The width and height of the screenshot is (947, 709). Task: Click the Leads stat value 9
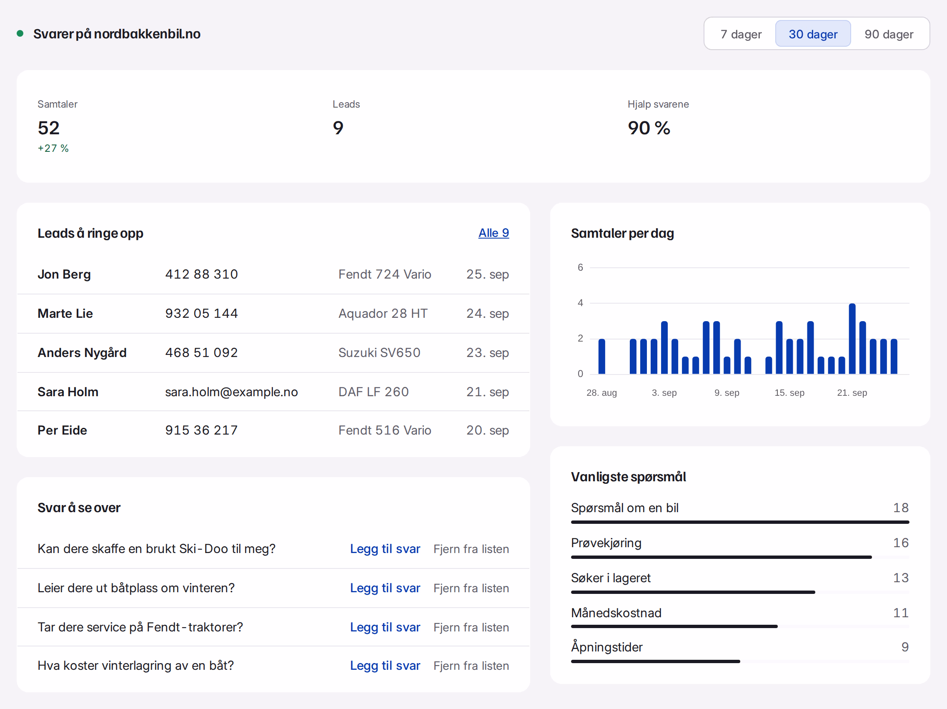tap(338, 128)
